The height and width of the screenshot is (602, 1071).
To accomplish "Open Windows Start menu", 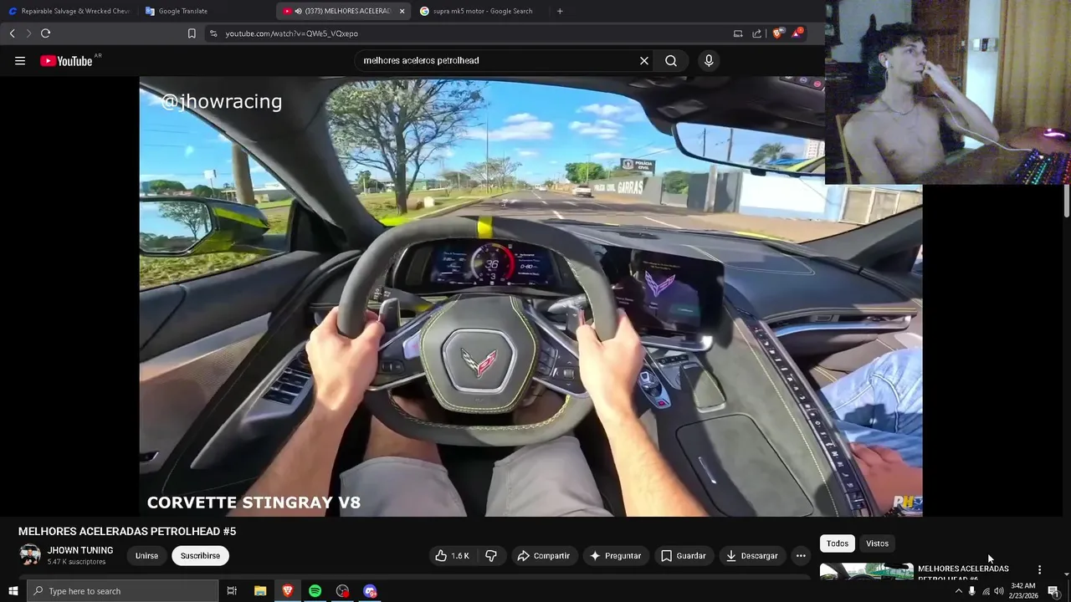I will (13, 591).
